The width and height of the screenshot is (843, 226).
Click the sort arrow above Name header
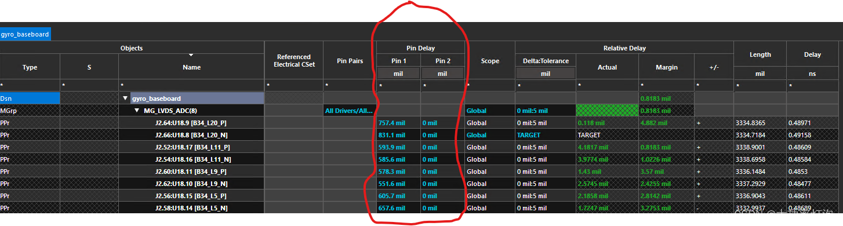[x=191, y=56]
